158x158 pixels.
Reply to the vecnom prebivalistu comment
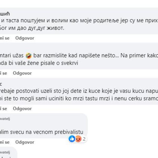(x=25, y=142)
